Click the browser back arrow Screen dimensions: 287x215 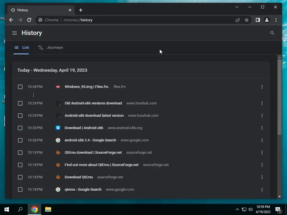click(11, 20)
